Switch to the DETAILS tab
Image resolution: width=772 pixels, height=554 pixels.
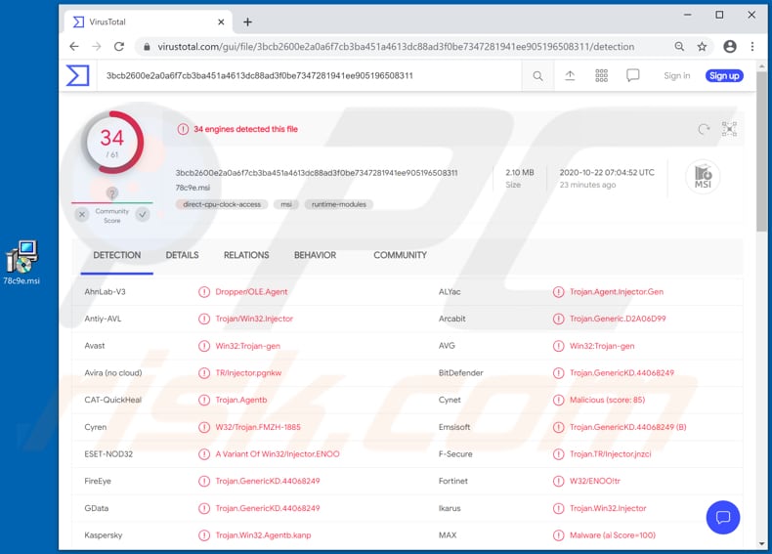pyautogui.click(x=182, y=255)
